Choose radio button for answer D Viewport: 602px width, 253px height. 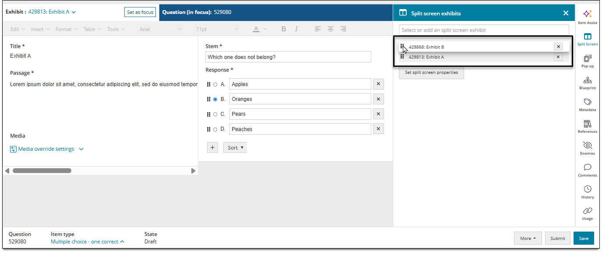coord(215,129)
